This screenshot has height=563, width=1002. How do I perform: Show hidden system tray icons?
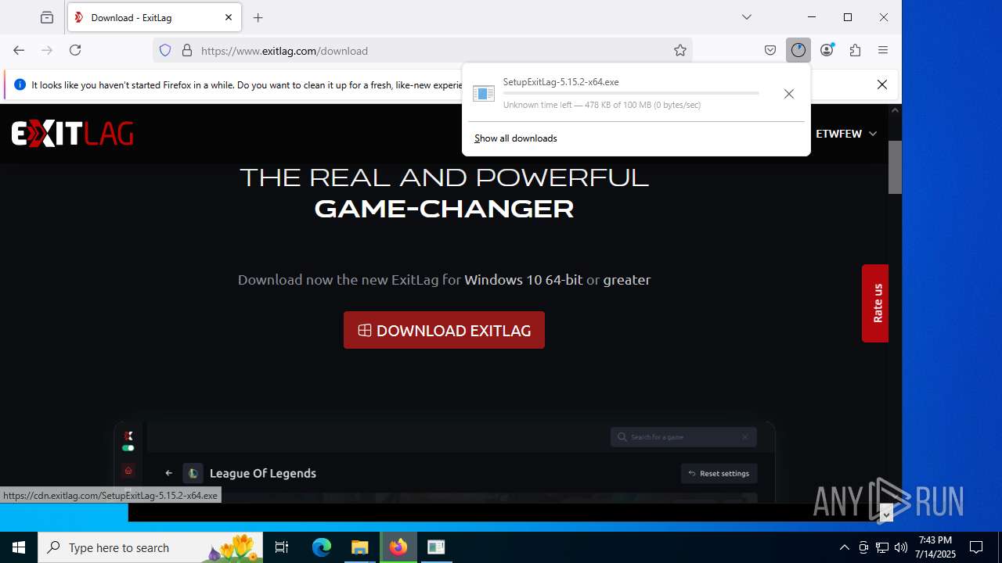coord(844,547)
